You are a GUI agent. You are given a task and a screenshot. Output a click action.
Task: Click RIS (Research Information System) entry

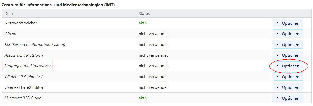coord(35,45)
